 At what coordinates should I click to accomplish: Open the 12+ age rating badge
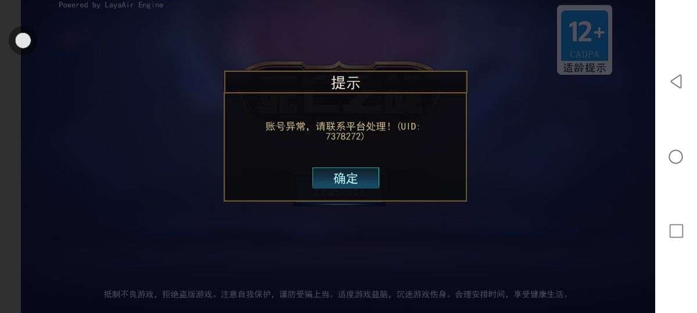coord(584,39)
